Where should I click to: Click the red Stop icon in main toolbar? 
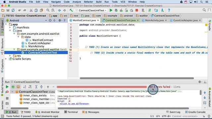click(x=137, y=10)
